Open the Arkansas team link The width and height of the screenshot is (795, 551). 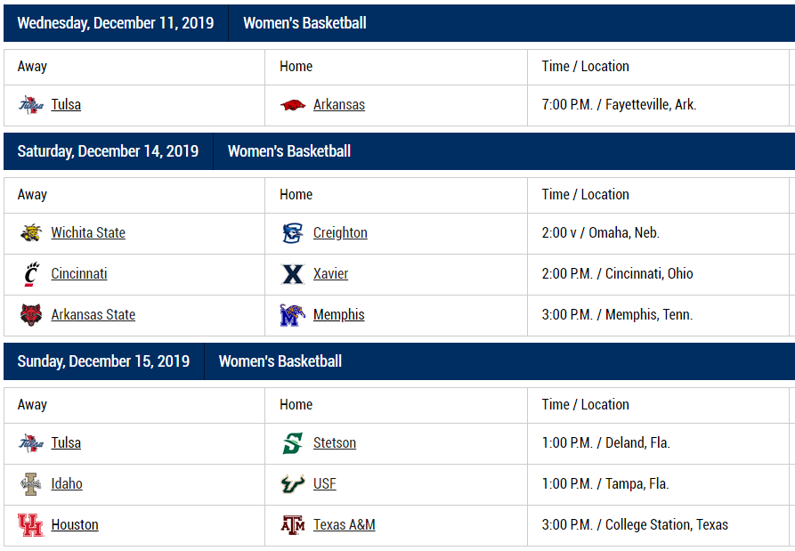[339, 105]
